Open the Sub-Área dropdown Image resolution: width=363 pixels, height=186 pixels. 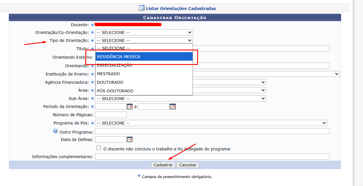[180, 99]
